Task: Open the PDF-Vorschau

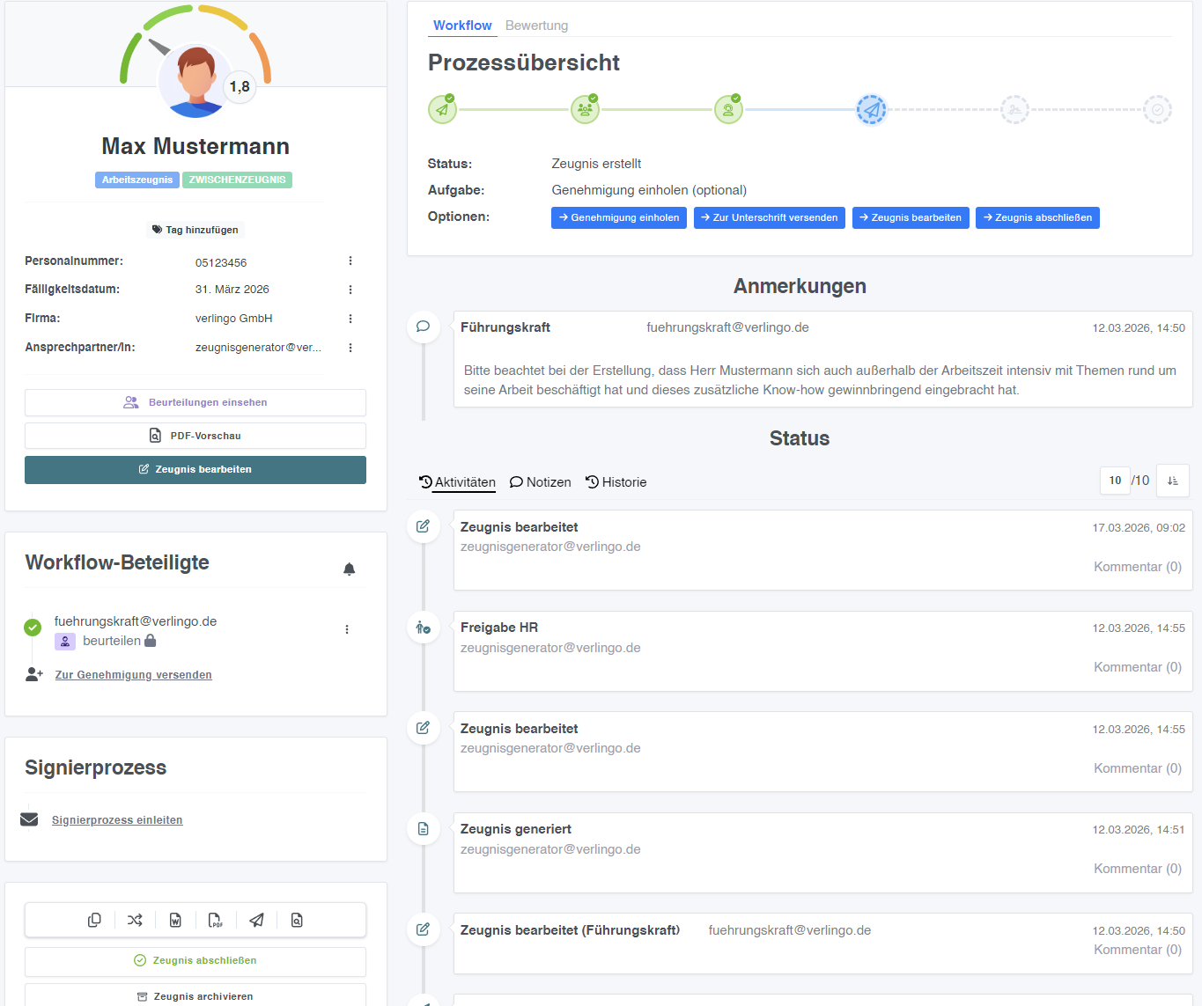Action: [195, 436]
